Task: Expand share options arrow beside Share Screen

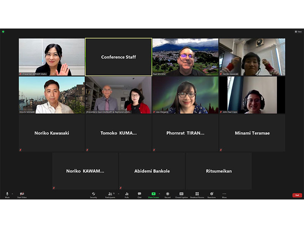Action: click(159, 194)
